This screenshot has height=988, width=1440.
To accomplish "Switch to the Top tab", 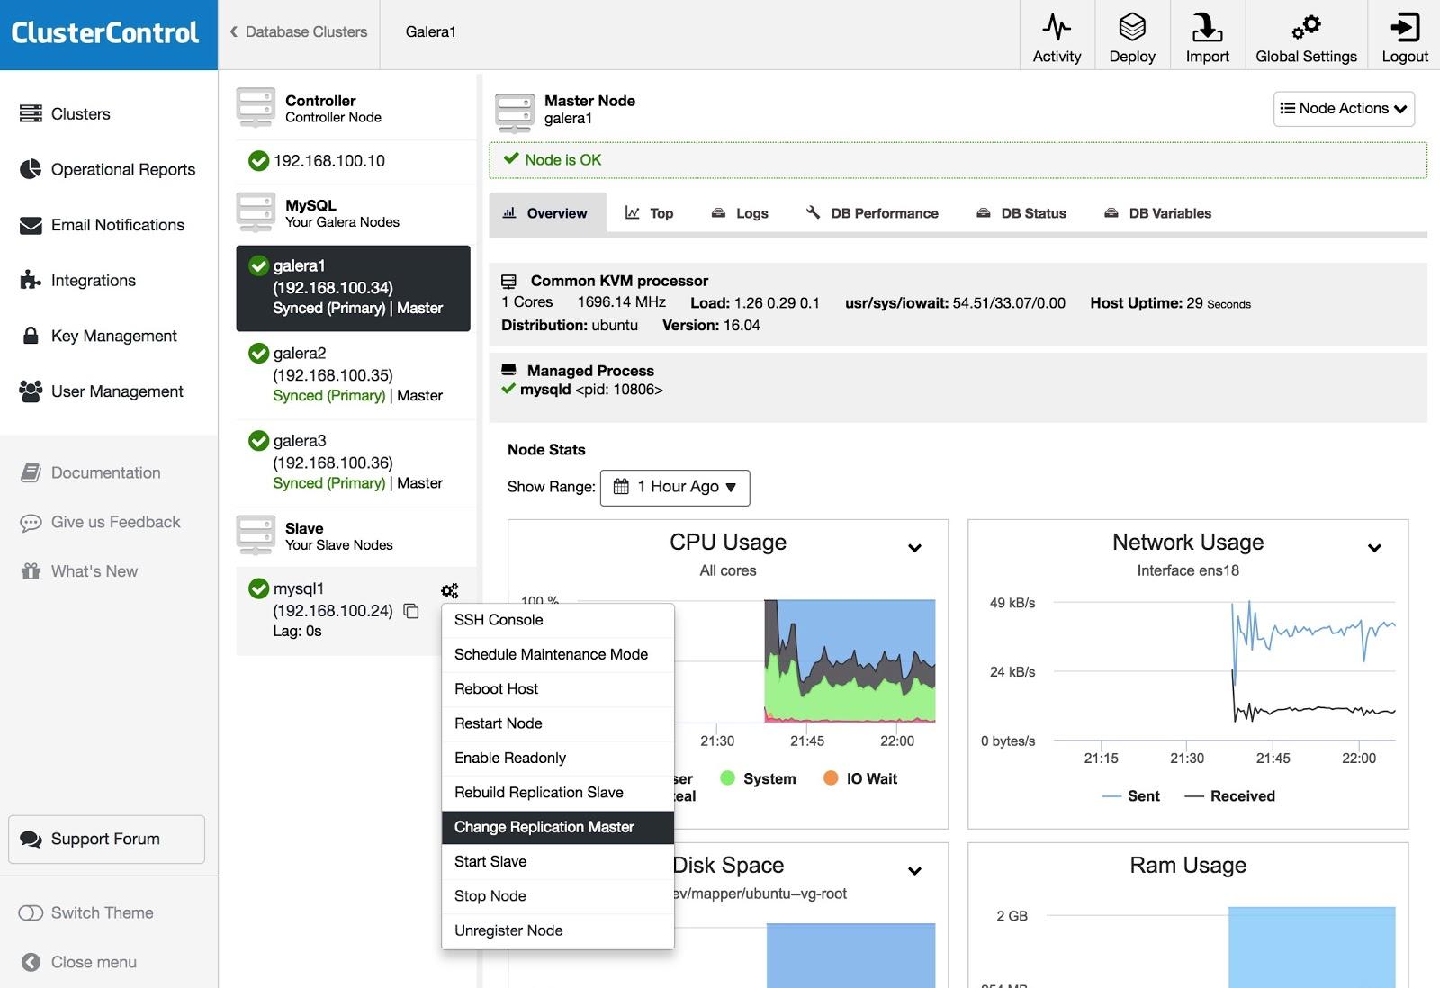I will [649, 213].
